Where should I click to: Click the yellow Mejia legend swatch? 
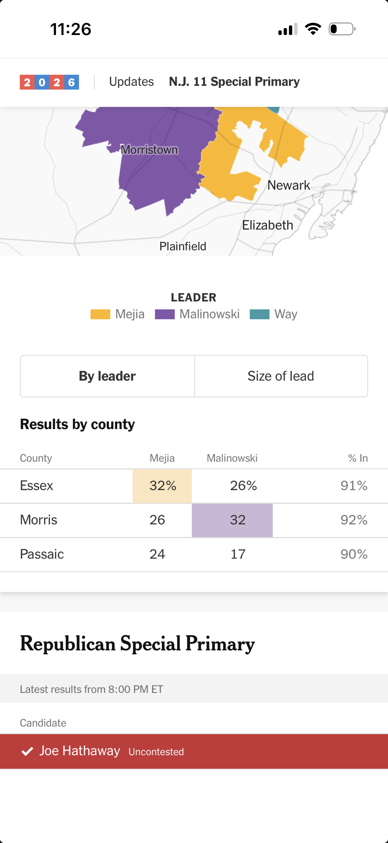click(x=100, y=314)
